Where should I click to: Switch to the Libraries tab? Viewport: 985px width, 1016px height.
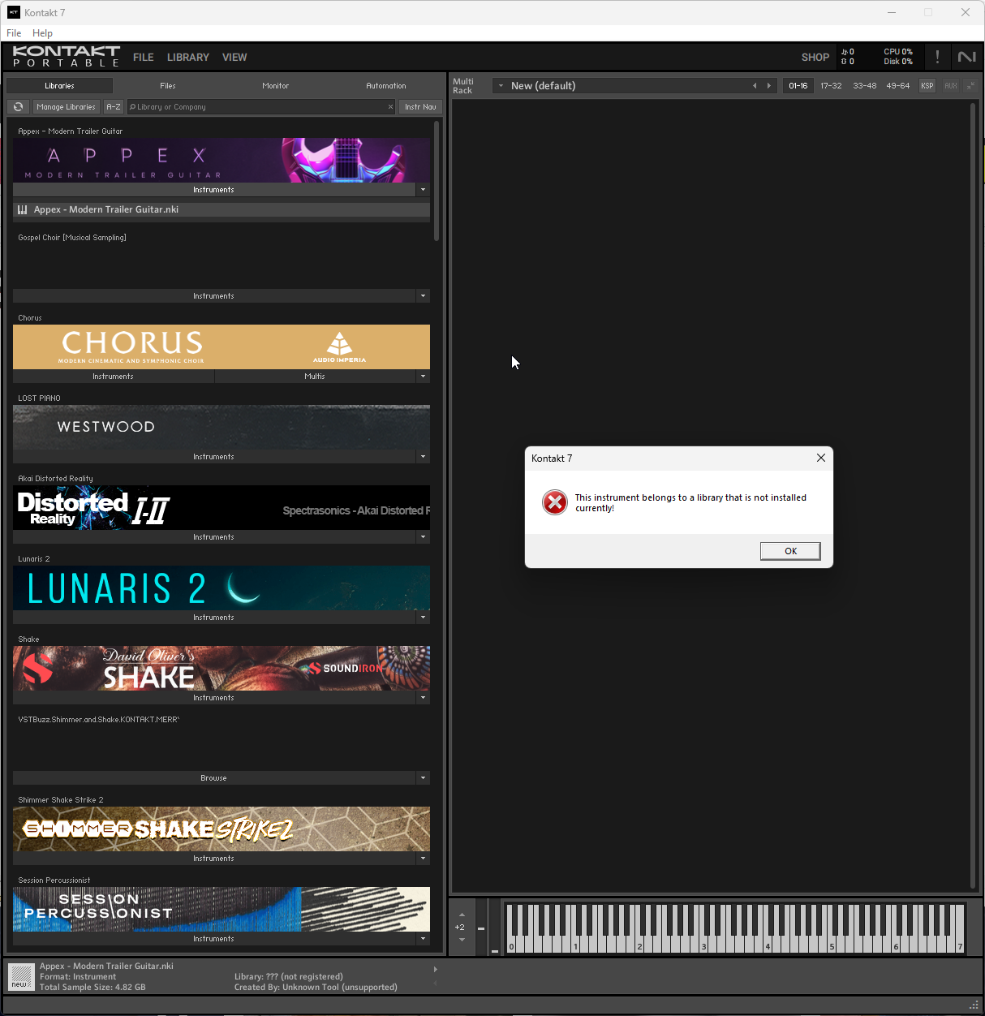[59, 85]
